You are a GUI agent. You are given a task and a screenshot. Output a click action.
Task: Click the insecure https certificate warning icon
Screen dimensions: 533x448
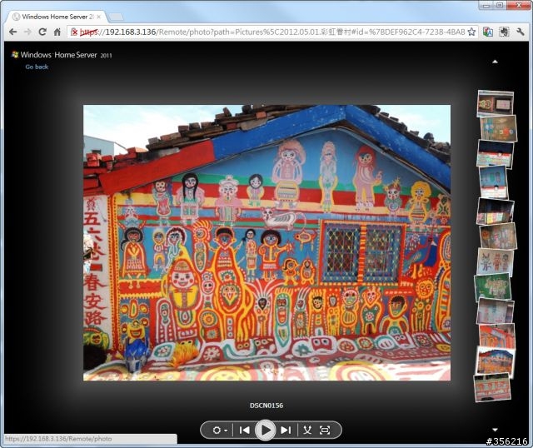tap(74, 32)
